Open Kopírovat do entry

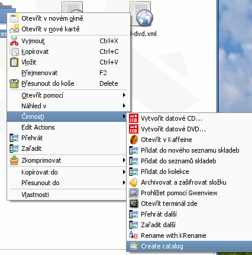[67, 172]
